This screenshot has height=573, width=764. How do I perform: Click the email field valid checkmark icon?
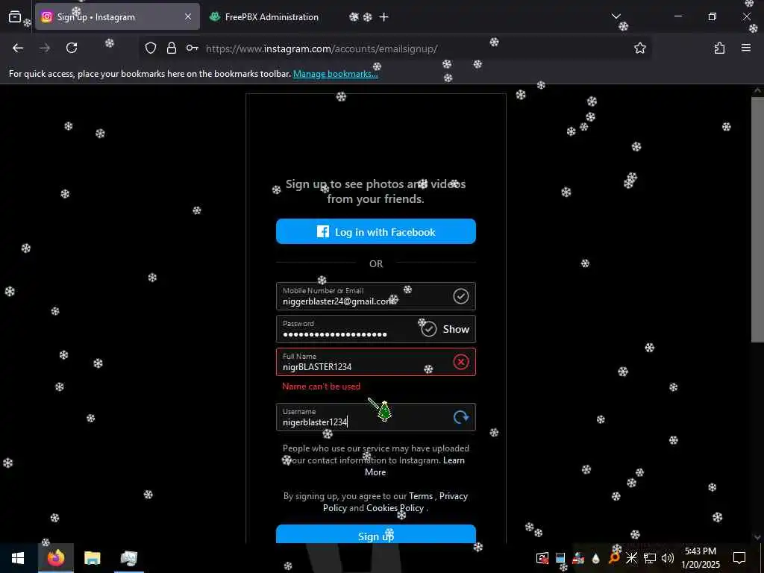(460, 295)
